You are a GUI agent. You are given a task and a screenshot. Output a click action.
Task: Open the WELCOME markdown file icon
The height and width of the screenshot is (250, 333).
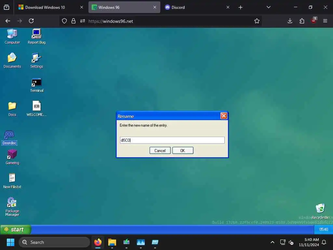coord(36,109)
